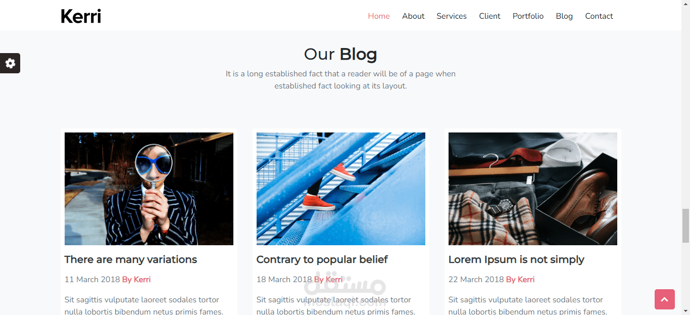Image resolution: width=690 pixels, height=315 pixels.
Task: Click 'By Kerri' under the 22 March post
Action: (x=520, y=280)
